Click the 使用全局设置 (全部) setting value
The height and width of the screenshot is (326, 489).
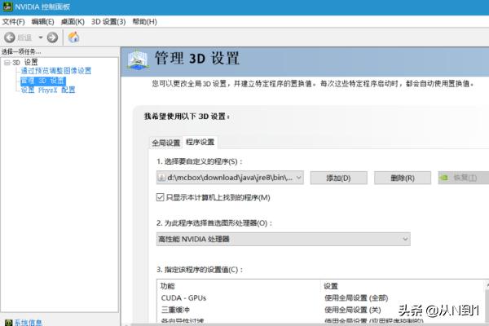click(x=356, y=298)
